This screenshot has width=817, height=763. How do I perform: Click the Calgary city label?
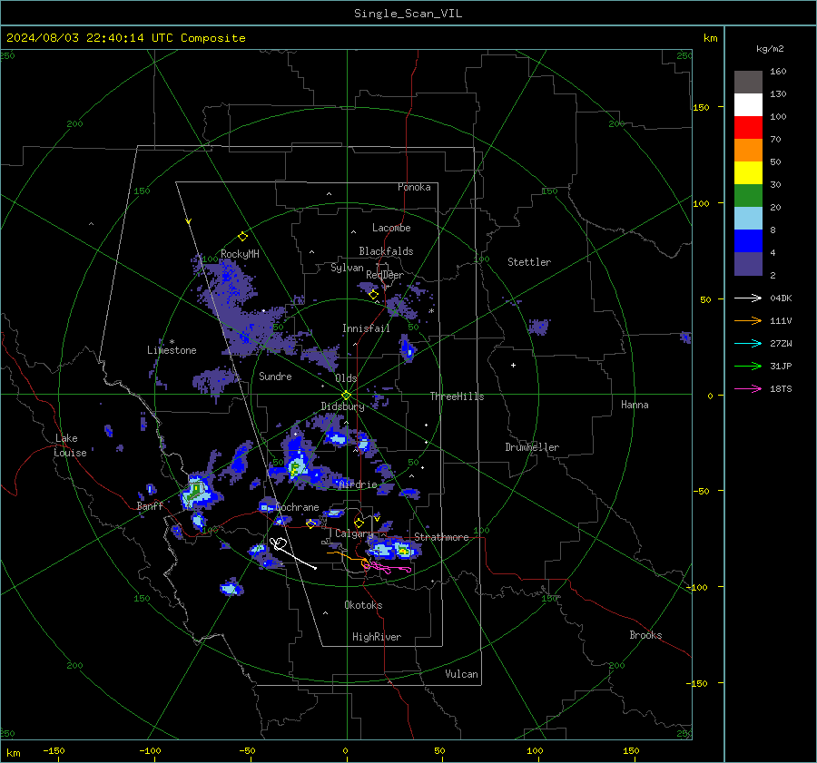[x=354, y=533]
